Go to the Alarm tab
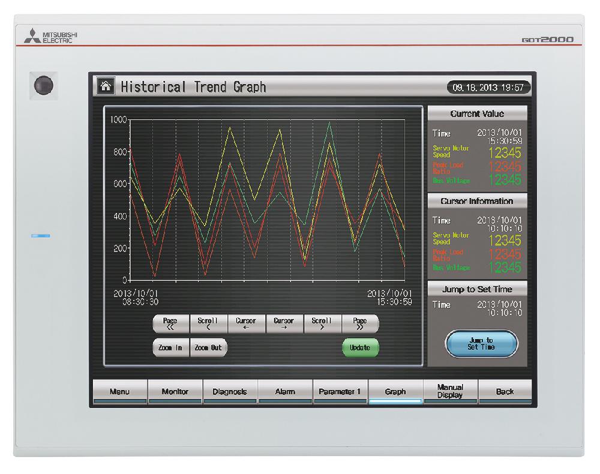This screenshot has width=600, height=474. 285,392
